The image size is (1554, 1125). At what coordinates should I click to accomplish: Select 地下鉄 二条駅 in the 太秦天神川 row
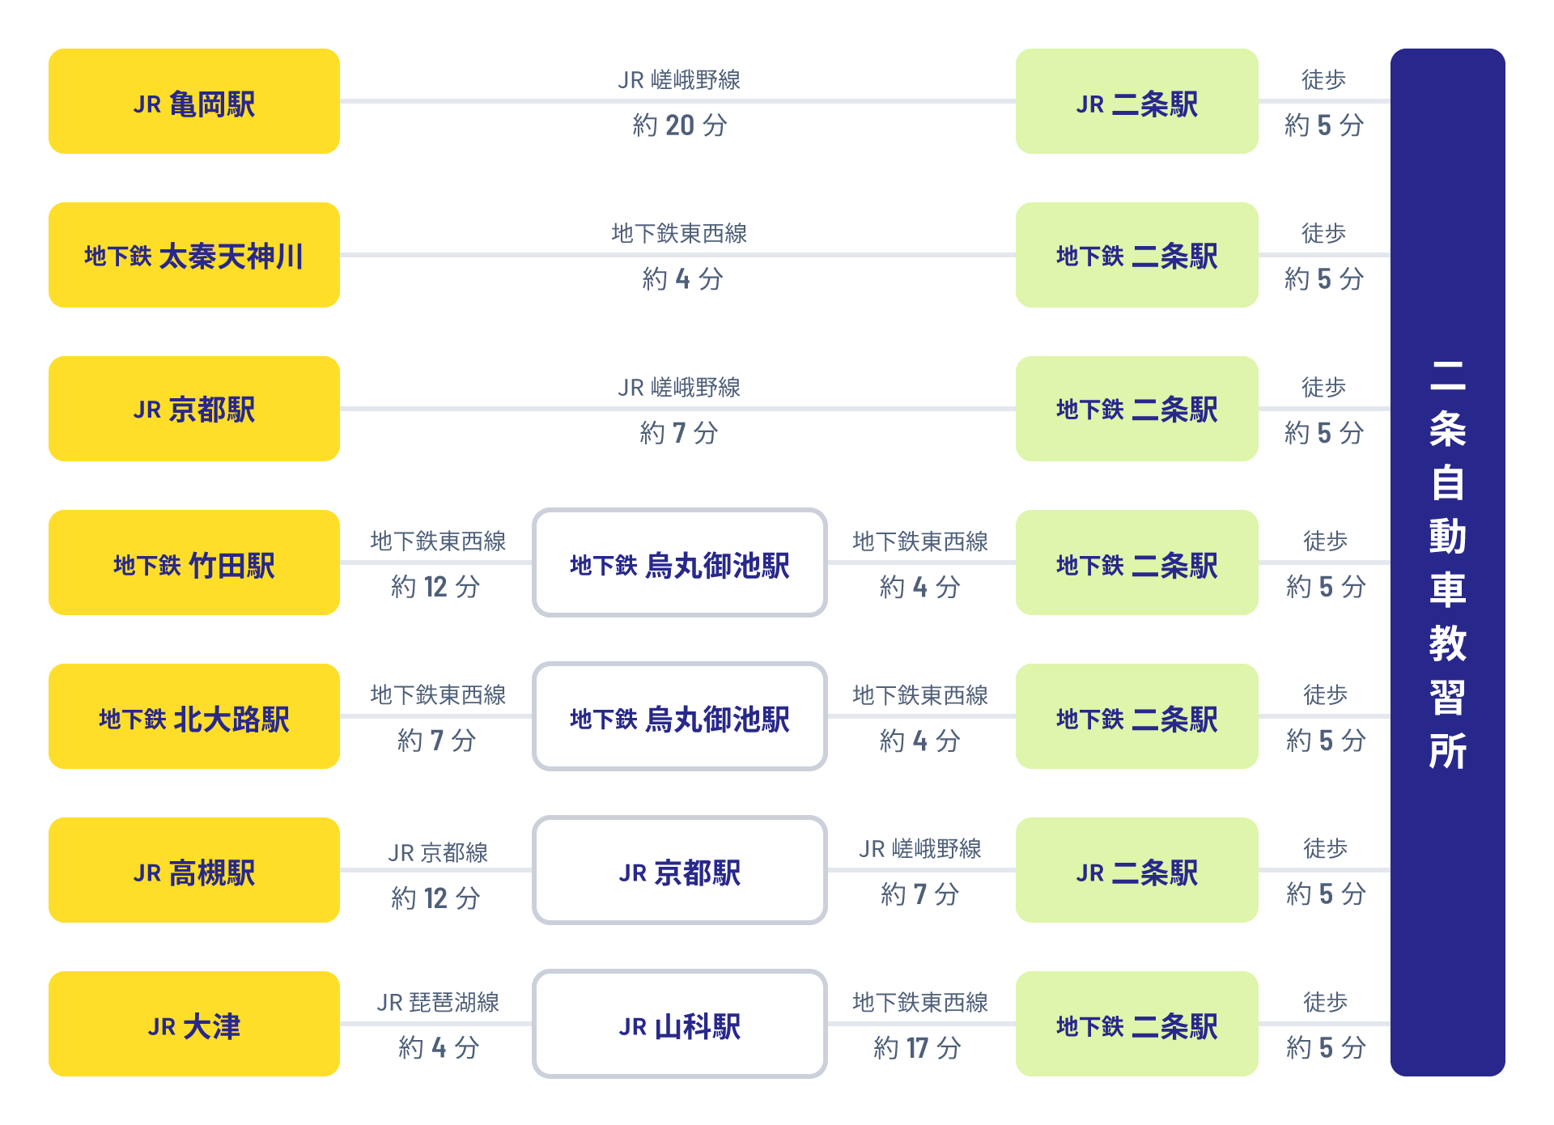1136,255
